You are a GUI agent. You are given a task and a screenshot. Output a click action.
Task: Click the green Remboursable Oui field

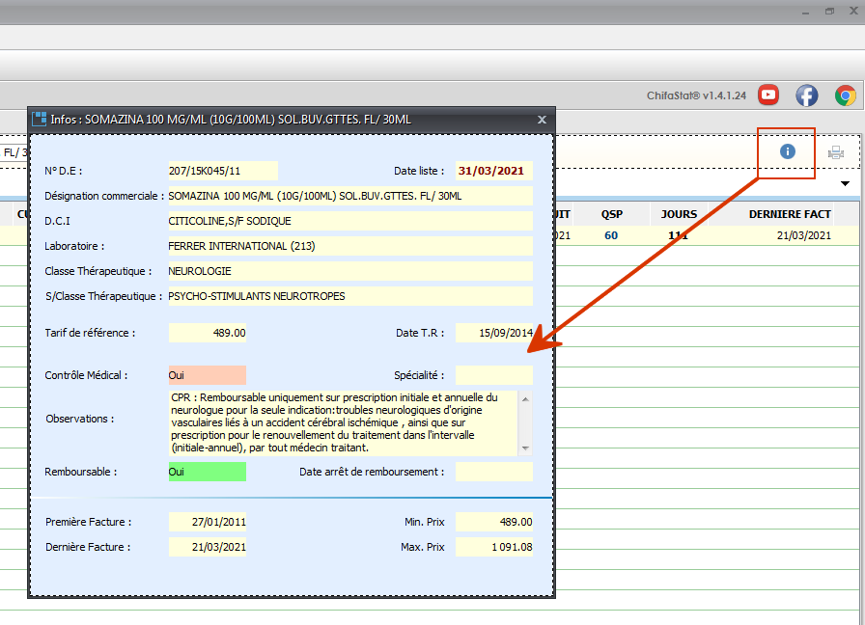(208, 472)
